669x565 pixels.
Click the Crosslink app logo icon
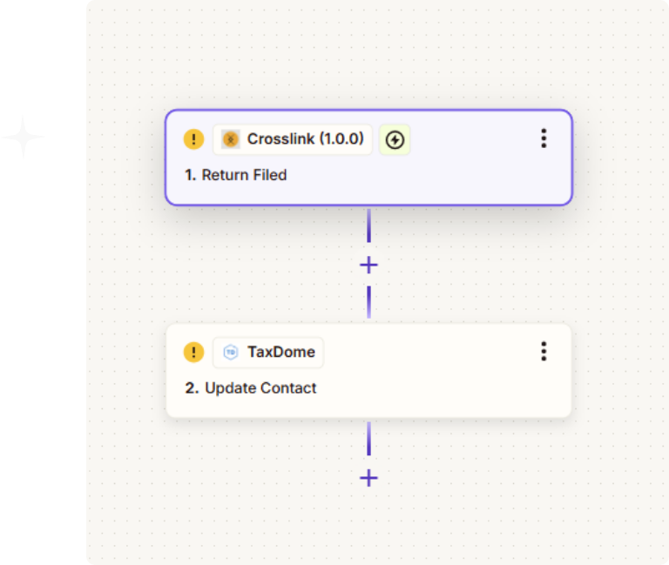[231, 139]
